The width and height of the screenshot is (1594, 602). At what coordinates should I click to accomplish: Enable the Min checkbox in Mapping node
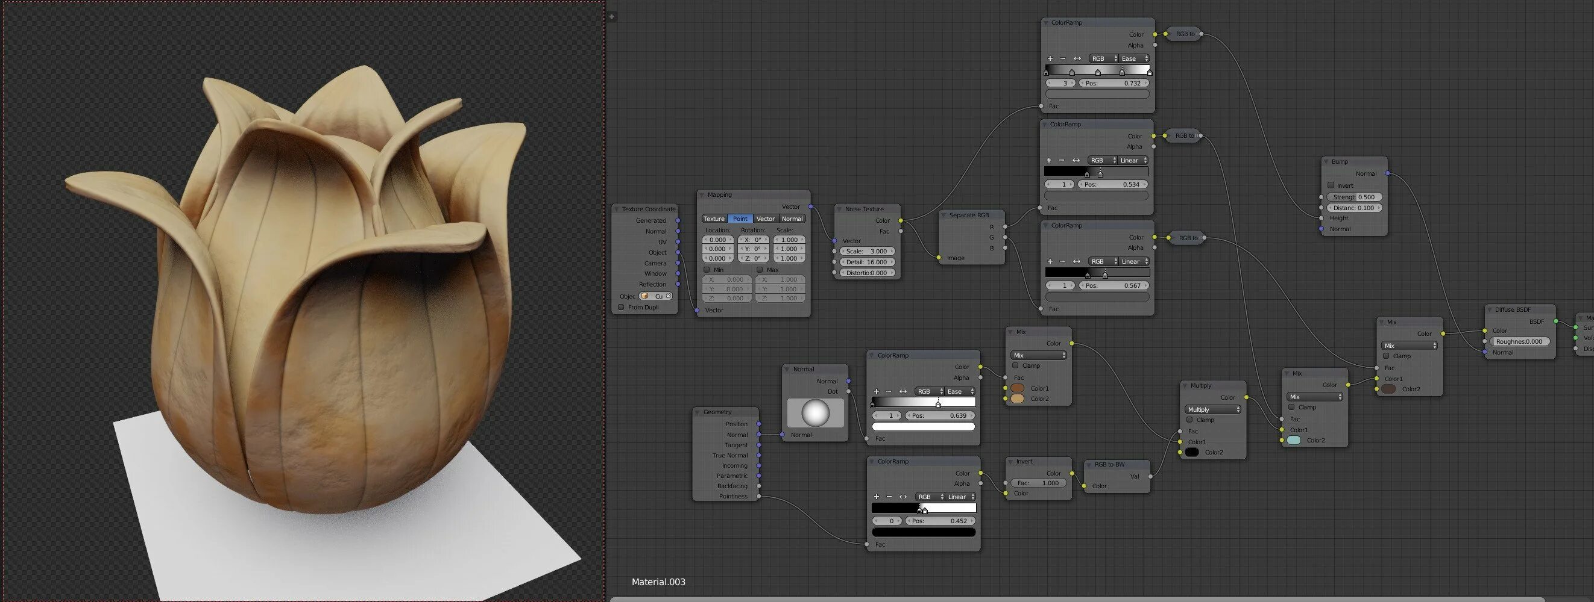[x=707, y=270]
